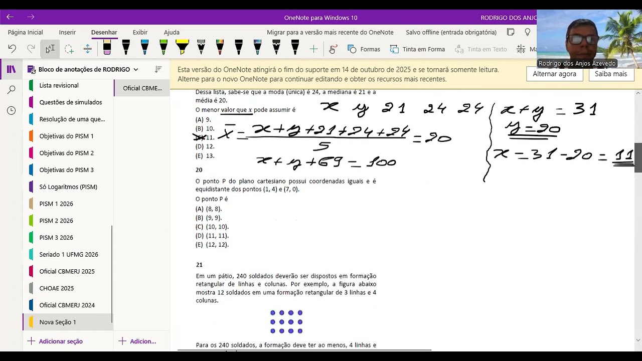642x361 pixels.
Task: Open the Desenhar tab
Action: point(104,32)
